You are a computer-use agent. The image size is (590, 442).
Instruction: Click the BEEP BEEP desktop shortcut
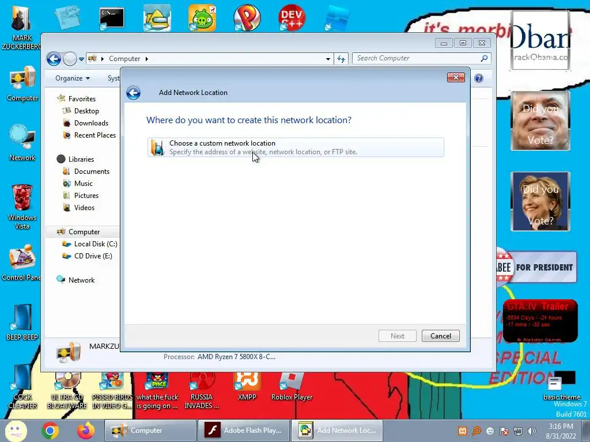click(x=22, y=322)
